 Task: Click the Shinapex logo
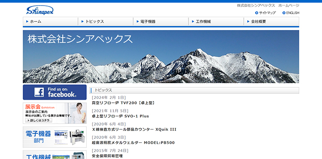coord(40,10)
